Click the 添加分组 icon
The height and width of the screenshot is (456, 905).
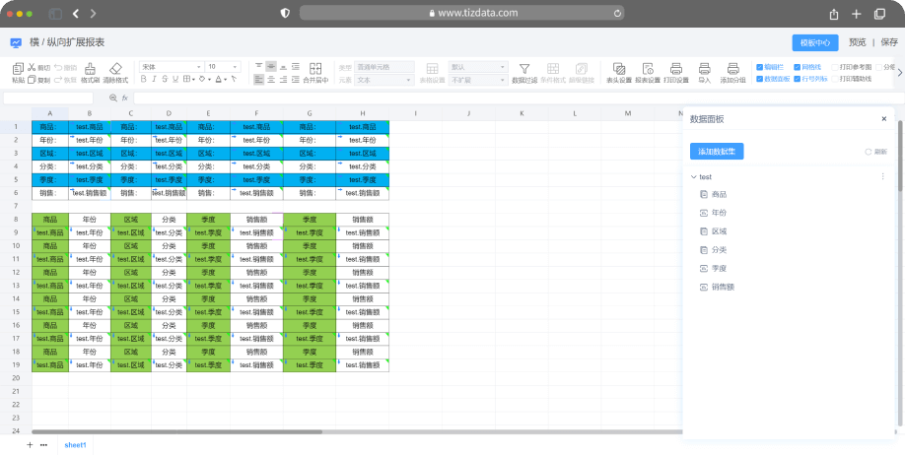click(732, 69)
